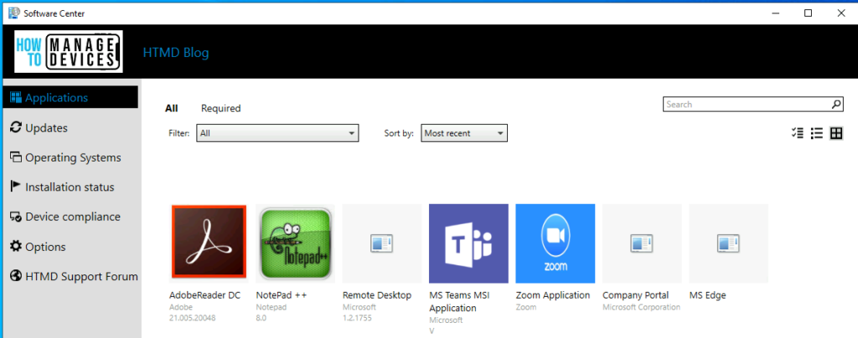Open Updates in the sidebar

pos(46,128)
